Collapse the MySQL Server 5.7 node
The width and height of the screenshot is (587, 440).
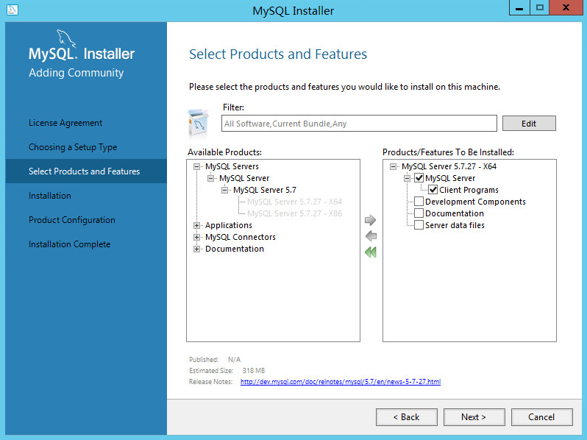coord(224,190)
